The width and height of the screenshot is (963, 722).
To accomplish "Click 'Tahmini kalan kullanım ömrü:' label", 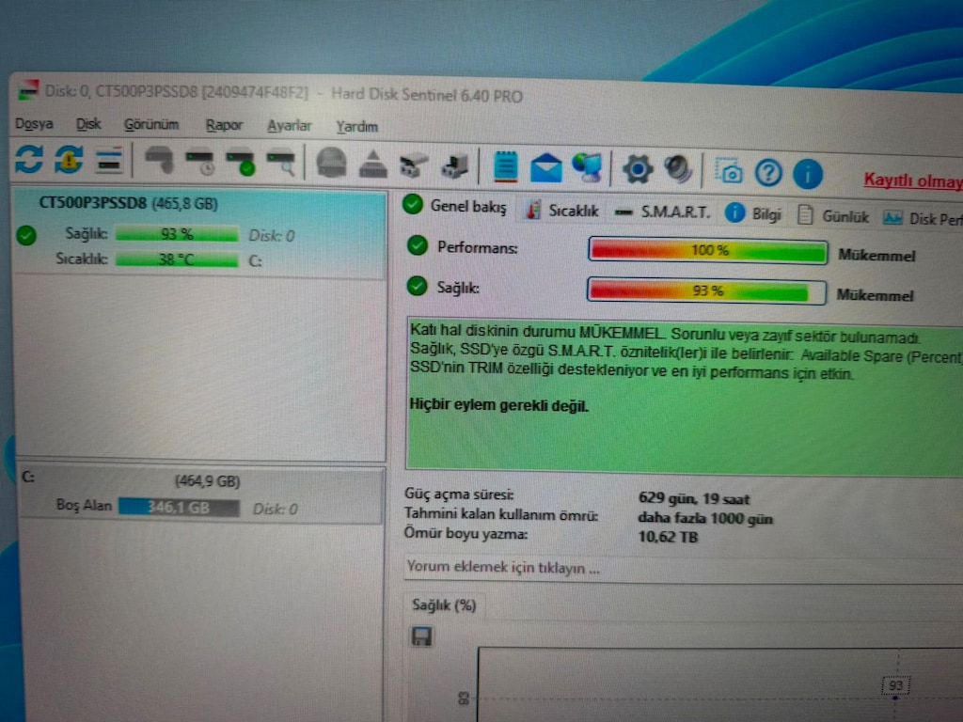I will (500, 514).
